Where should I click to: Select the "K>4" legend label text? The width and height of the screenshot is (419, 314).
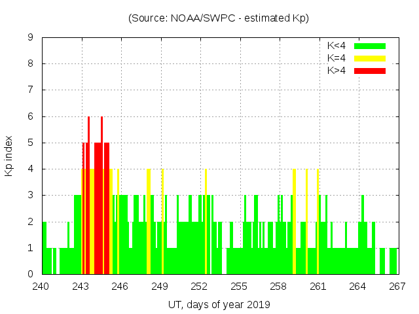coord(337,70)
